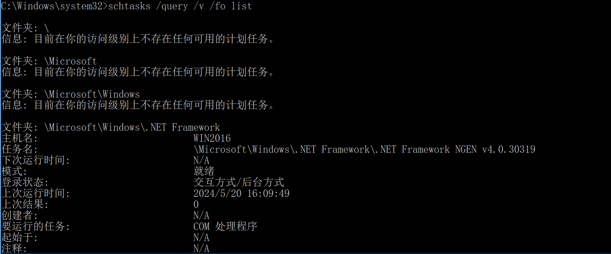Click the '任务名:' label

pyautogui.click(x=19, y=149)
